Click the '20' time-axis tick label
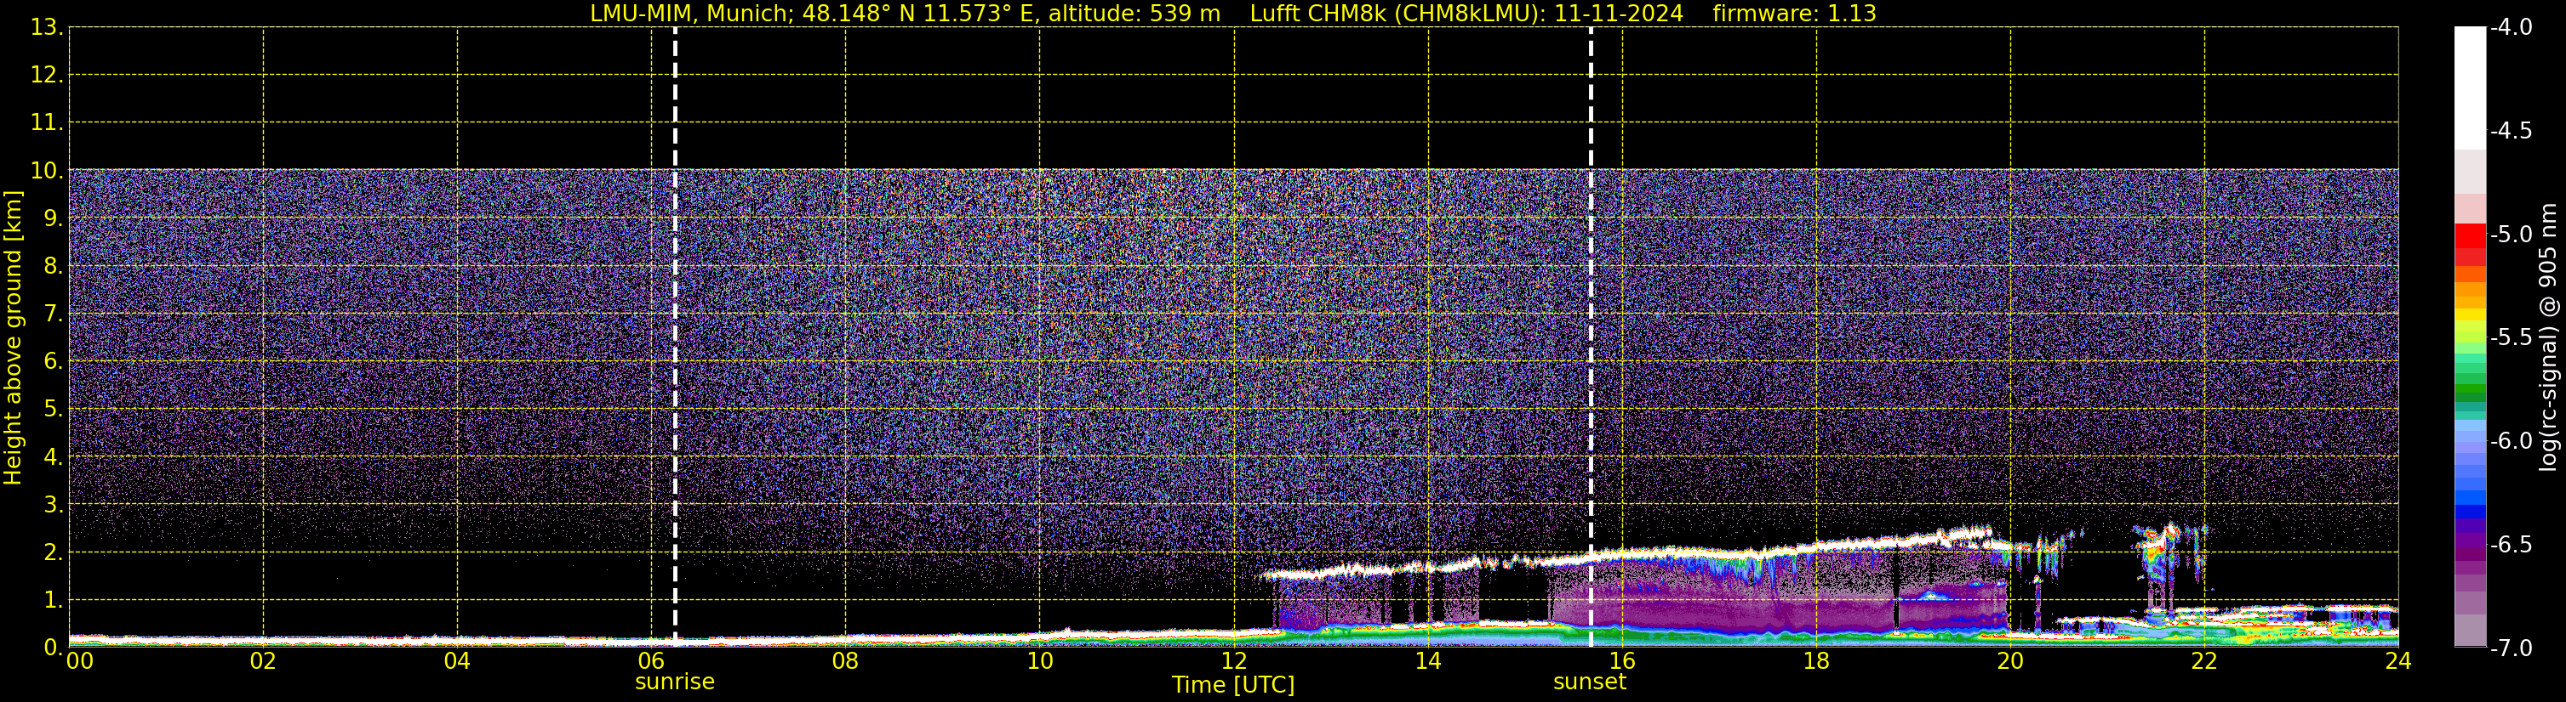Screen dimensions: 2566x702 pos(2010,661)
